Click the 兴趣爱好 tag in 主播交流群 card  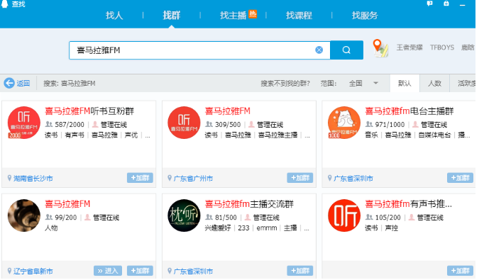(218, 228)
